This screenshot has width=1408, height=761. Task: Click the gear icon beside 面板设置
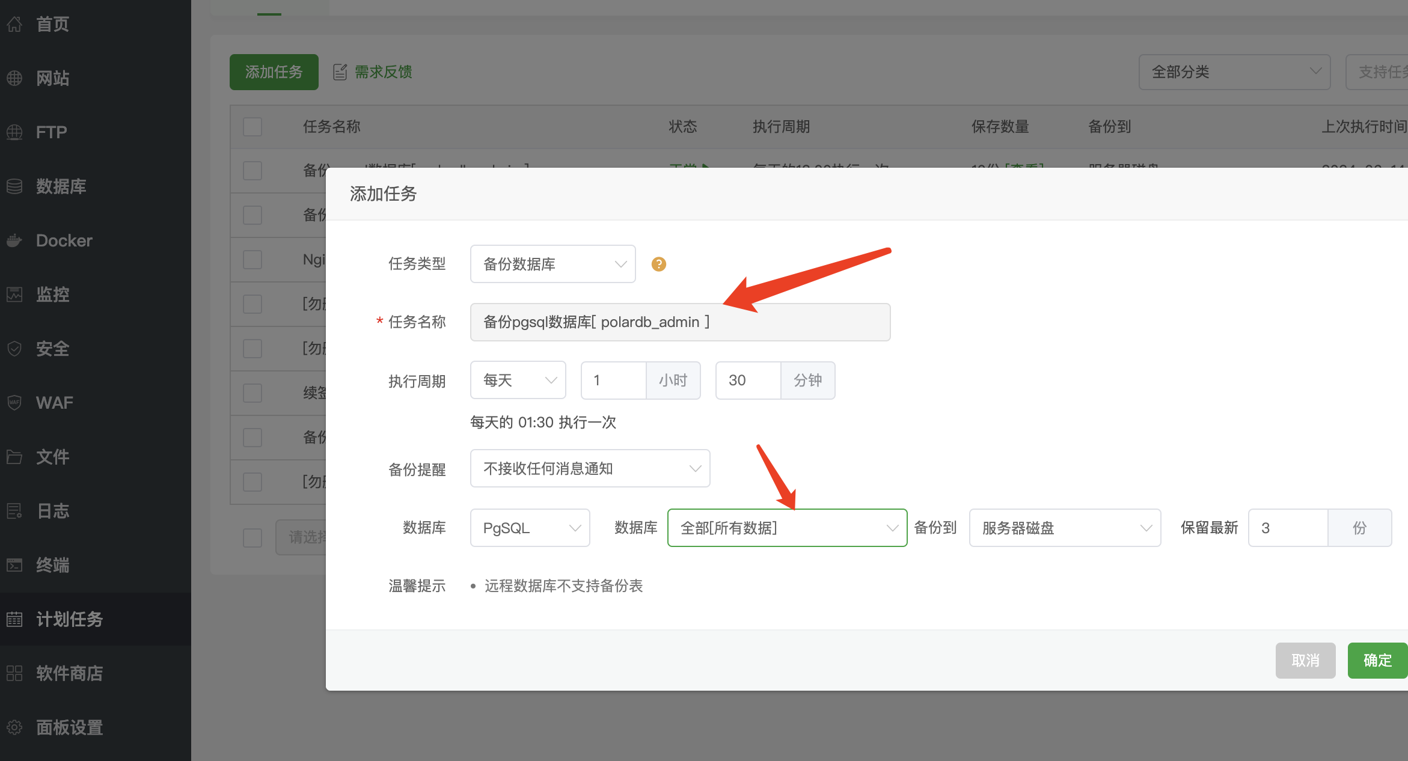(x=14, y=727)
